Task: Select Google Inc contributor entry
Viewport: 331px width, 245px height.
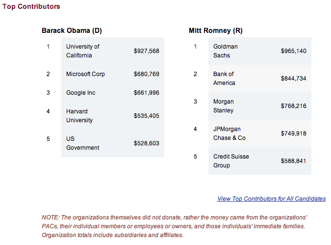Action: click(x=80, y=93)
